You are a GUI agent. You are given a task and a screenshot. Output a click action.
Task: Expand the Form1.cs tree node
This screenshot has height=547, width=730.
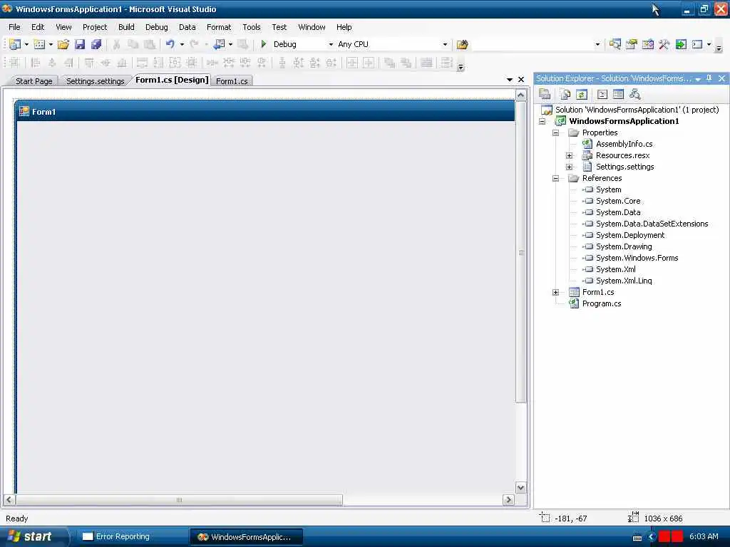(555, 292)
